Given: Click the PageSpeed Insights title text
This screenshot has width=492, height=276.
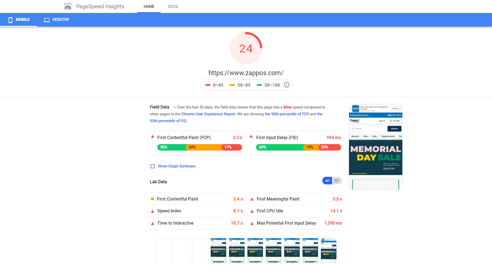Looking at the screenshot, I should coord(100,6).
